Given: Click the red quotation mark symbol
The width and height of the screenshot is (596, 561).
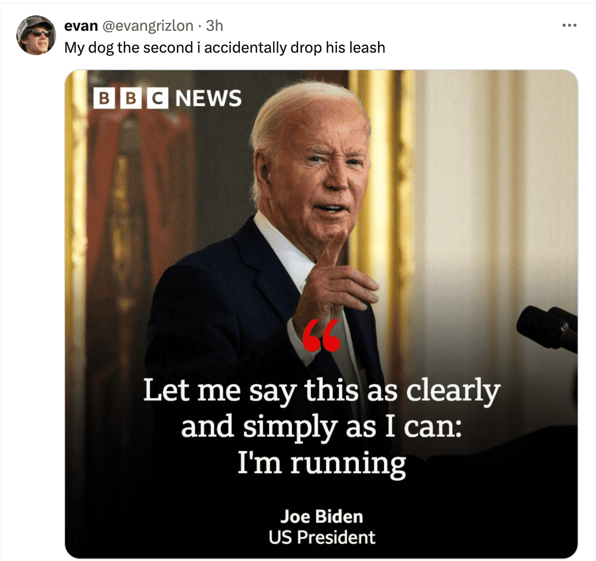Looking at the screenshot, I should [x=321, y=336].
